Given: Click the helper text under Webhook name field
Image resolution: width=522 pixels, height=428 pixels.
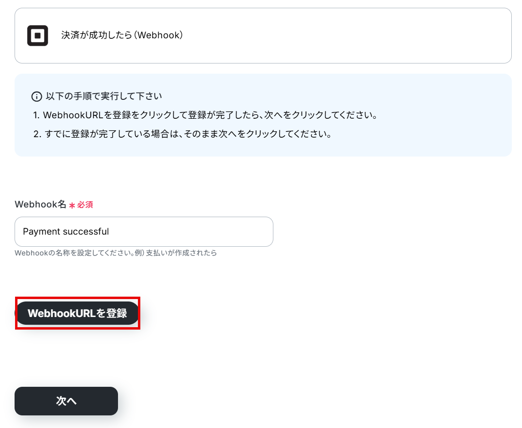Looking at the screenshot, I should tap(116, 253).
